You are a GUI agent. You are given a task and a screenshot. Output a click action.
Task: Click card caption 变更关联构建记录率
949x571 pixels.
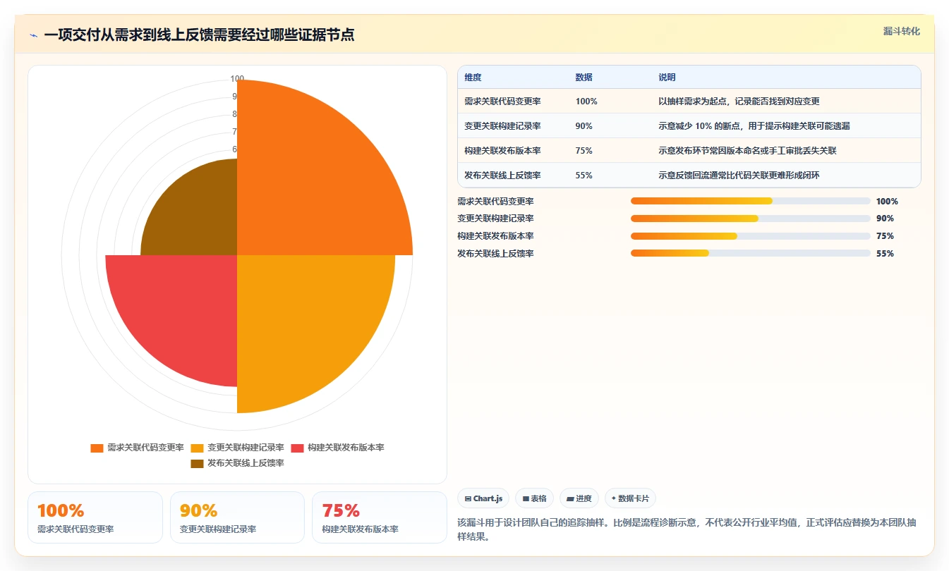click(x=218, y=529)
